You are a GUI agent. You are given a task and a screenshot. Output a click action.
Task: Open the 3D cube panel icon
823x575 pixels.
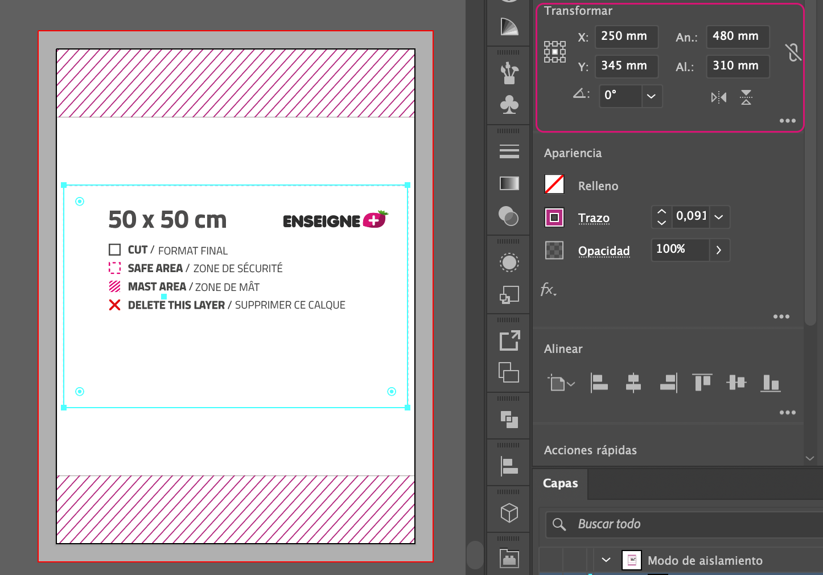(x=509, y=513)
